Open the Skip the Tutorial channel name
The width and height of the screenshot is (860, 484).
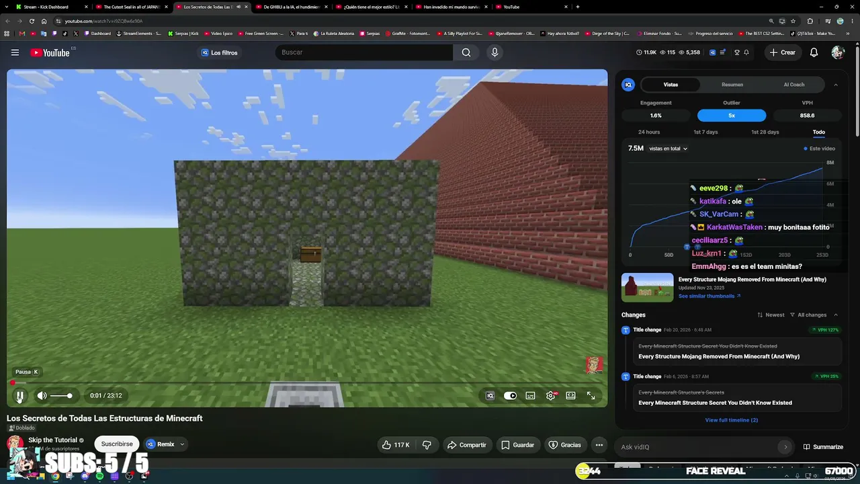[x=52, y=440]
